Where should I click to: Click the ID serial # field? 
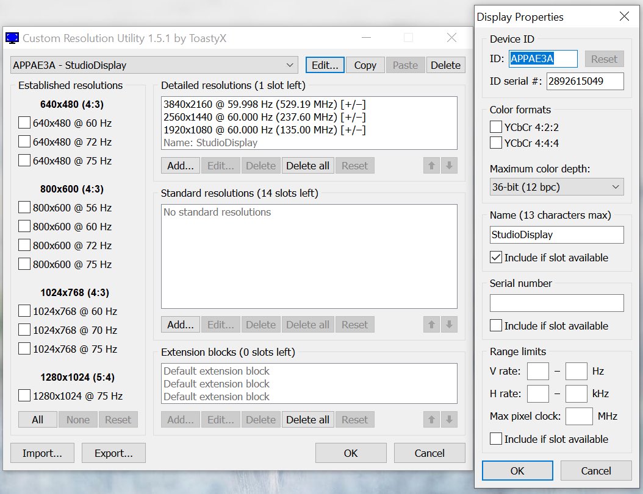click(585, 81)
